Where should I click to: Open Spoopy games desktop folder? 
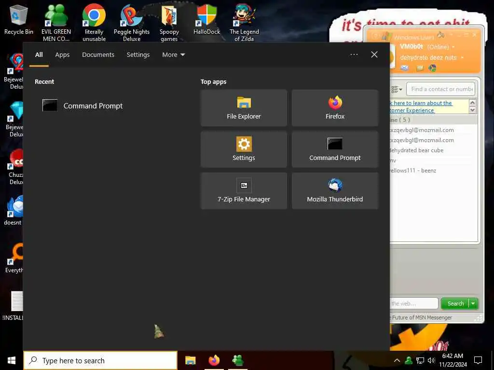point(169,23)
